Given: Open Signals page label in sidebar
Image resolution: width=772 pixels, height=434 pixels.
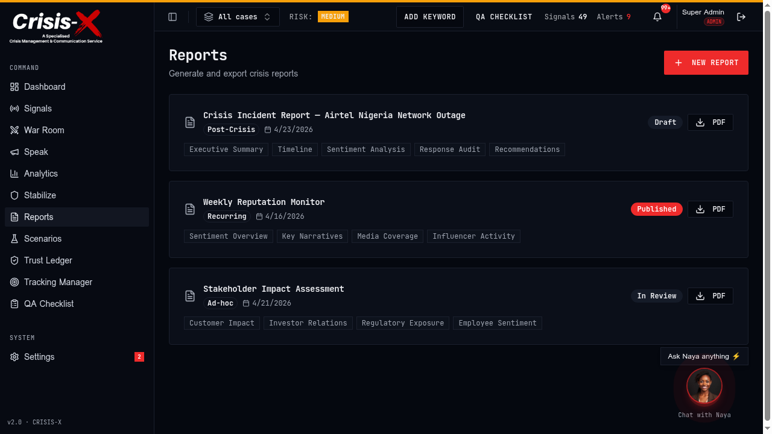Looking at the screenshot, I should coord(38,108).
